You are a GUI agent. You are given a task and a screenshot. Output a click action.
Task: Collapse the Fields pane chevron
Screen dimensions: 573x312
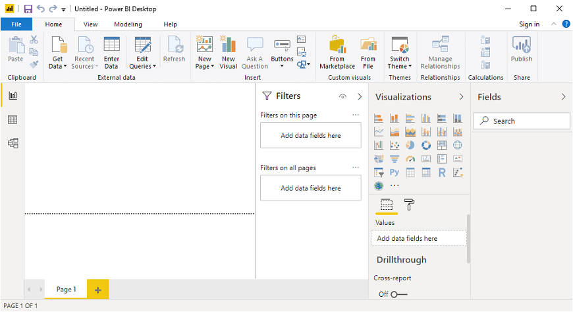coord(563,97)
